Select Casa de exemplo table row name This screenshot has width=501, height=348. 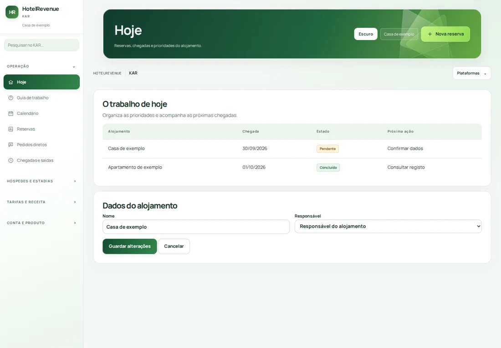[x=126, y=148]
